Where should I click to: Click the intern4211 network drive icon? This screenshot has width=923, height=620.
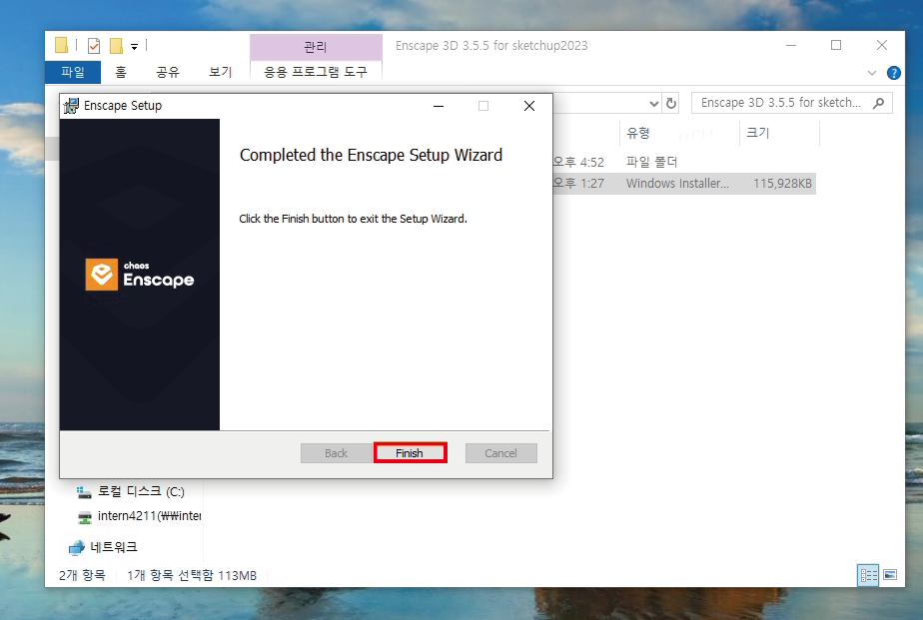click(x=85, y=517)
